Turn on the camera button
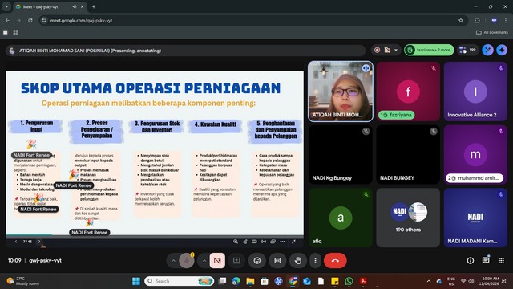 tap(217, 261)
